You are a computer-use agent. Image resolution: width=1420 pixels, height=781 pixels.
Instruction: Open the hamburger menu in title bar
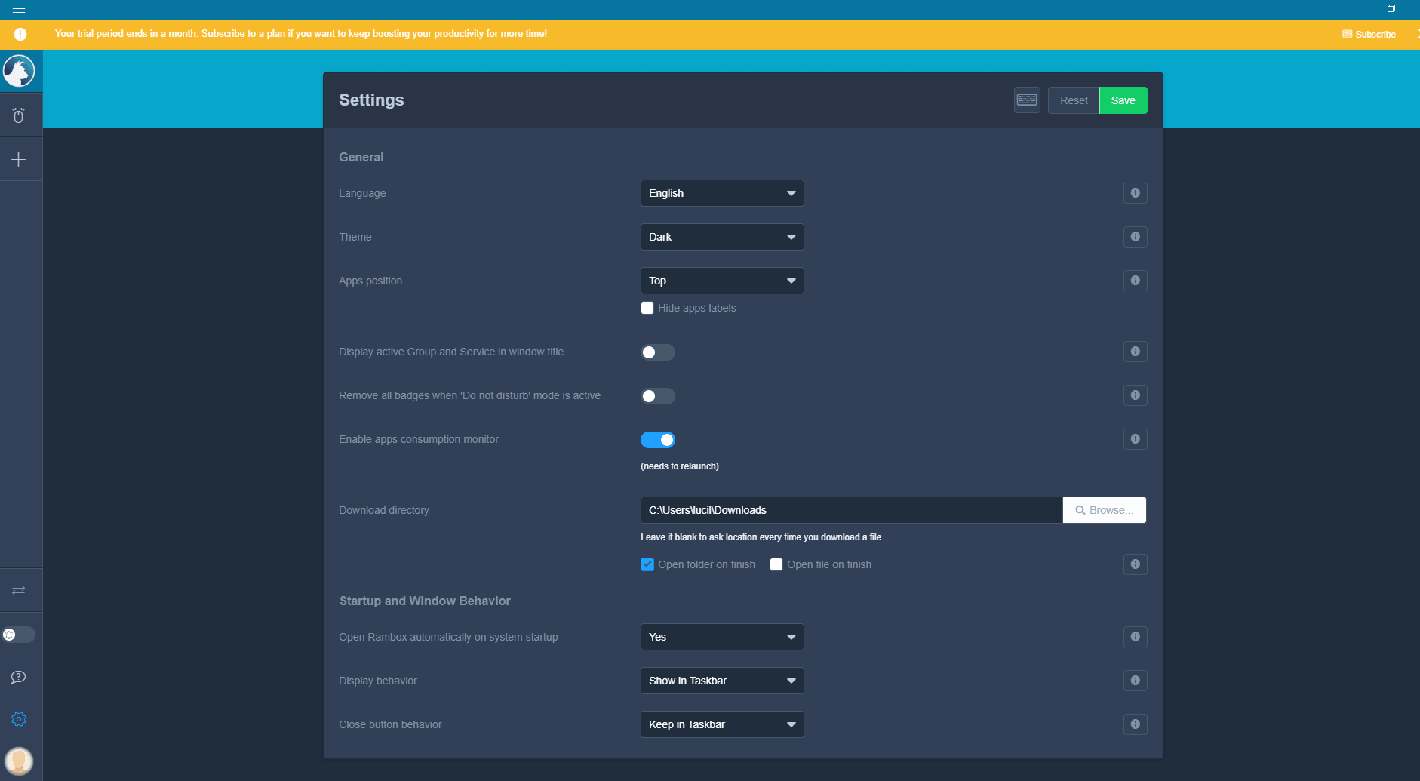tap(19, 9)
